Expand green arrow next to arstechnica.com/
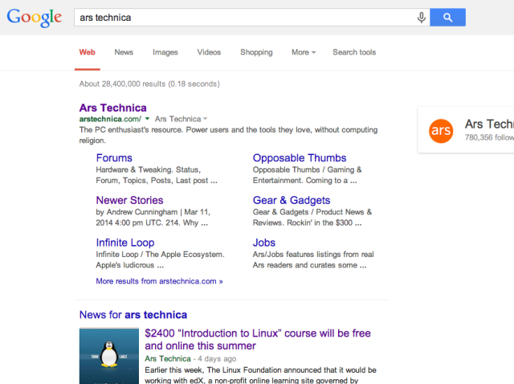Screen dimensions: 514x384 (147, 118)
